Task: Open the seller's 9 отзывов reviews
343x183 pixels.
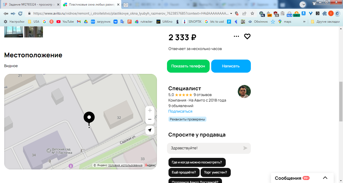Action: [x=203, y=95]
